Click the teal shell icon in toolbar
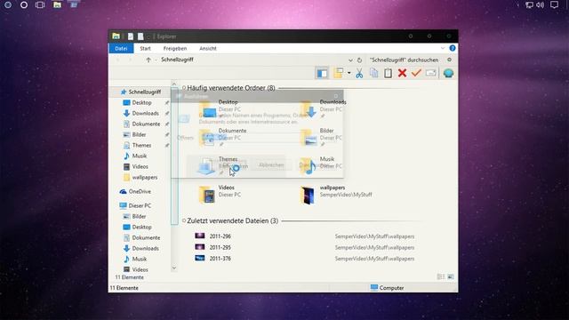Screen dimensions: 569x320 click(x=448, y=73)
